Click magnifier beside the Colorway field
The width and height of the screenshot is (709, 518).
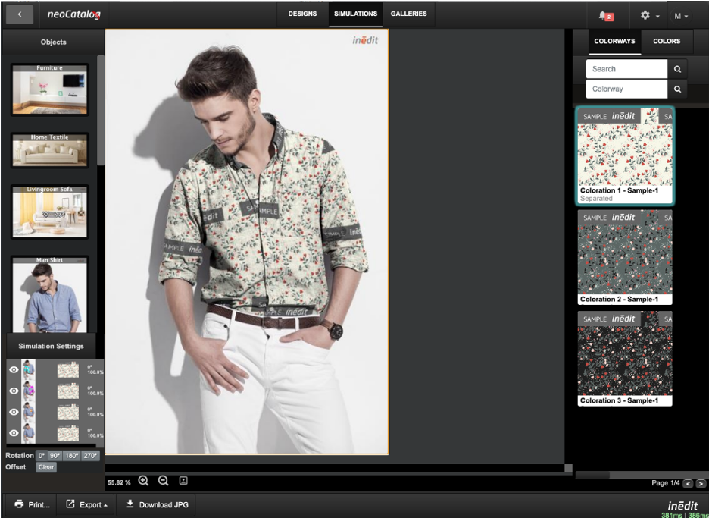tap(677, 89)
